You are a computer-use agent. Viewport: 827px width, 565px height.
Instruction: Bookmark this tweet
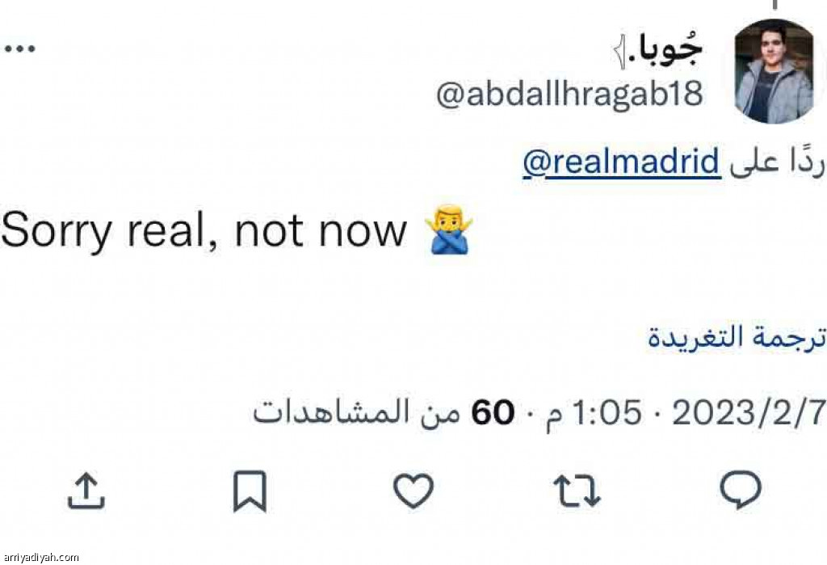pos(250,491)
